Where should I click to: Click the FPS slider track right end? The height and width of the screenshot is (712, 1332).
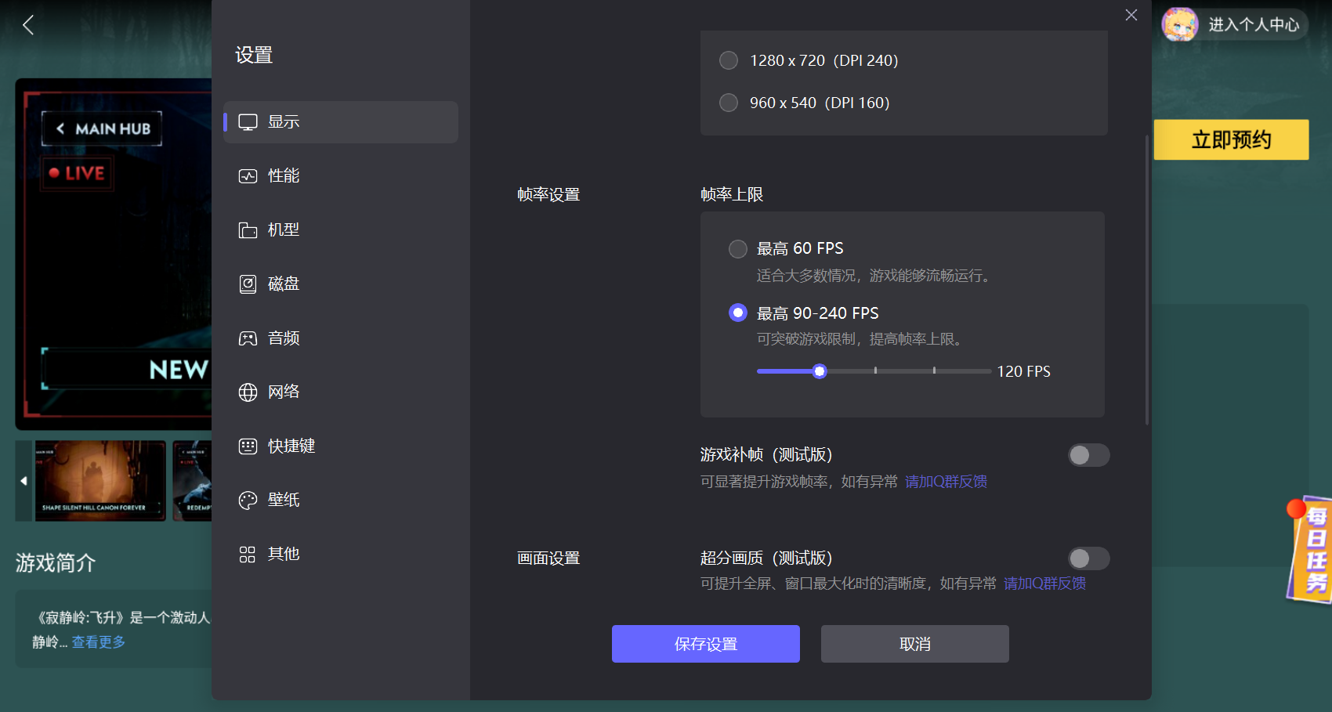pyautogui.click(x=989, y=371)
